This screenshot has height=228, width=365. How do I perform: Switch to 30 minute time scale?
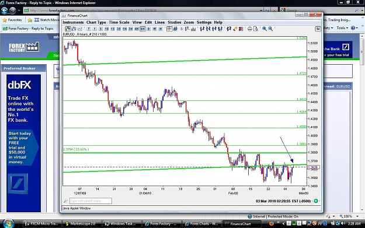[119, 29]
